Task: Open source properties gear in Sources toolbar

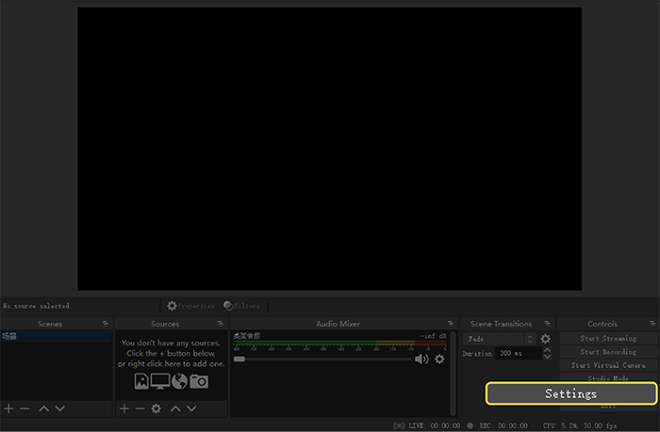Action: [x=157, y=408]
